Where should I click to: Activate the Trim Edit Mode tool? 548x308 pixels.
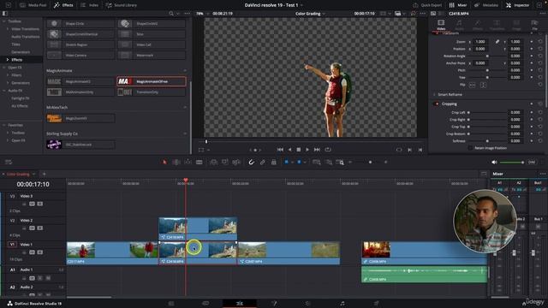point(176,162)
